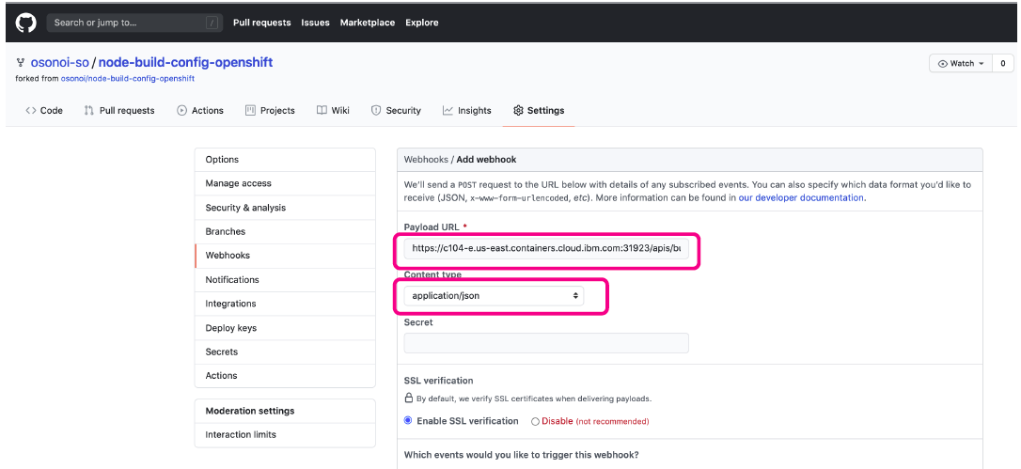Image resolution: width=1021 pixels, height=469 pixels.
Task: Click into the Payload URL field
Action: click(x=546, y=248)
